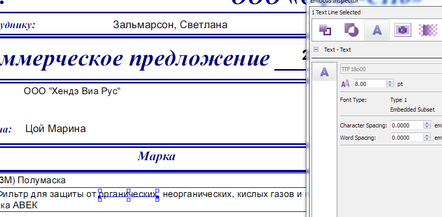Image resolution: width=442 pixels, height=217 pixels.
Task: Increase Character Spacing with up arrow
Action: pos(427,124)
